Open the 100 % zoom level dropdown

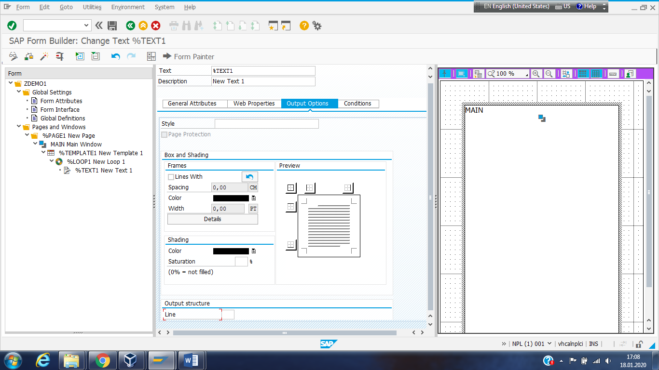pos(526,75)
